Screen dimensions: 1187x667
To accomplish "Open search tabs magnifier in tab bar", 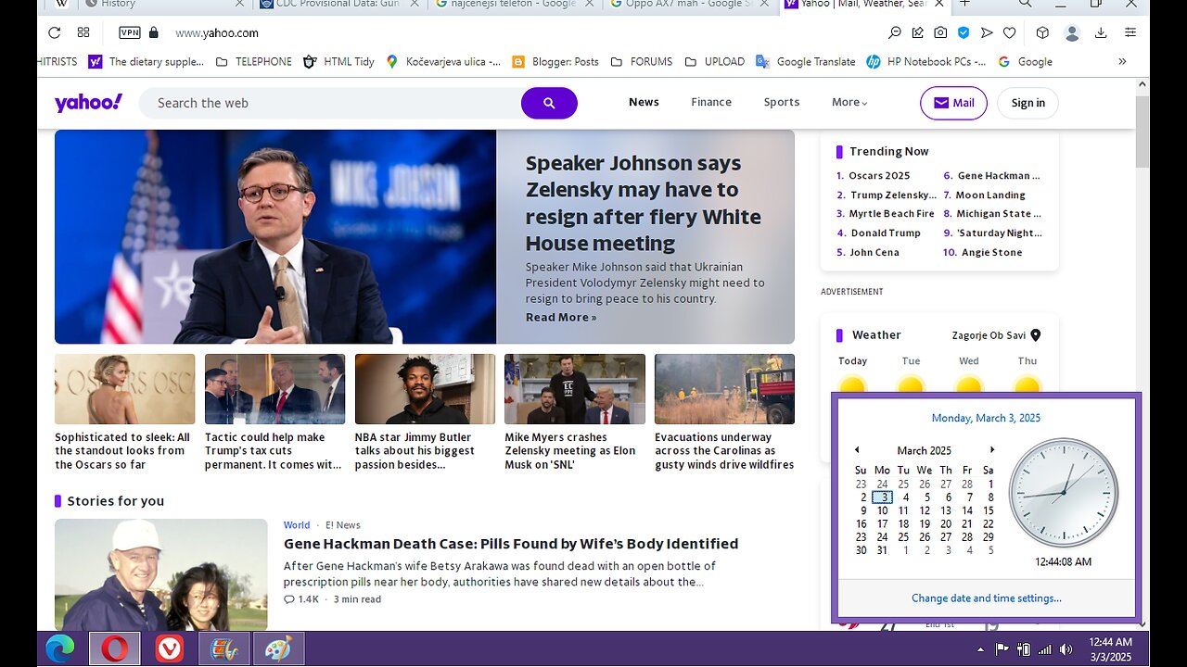I will [x=1025, y=4].
